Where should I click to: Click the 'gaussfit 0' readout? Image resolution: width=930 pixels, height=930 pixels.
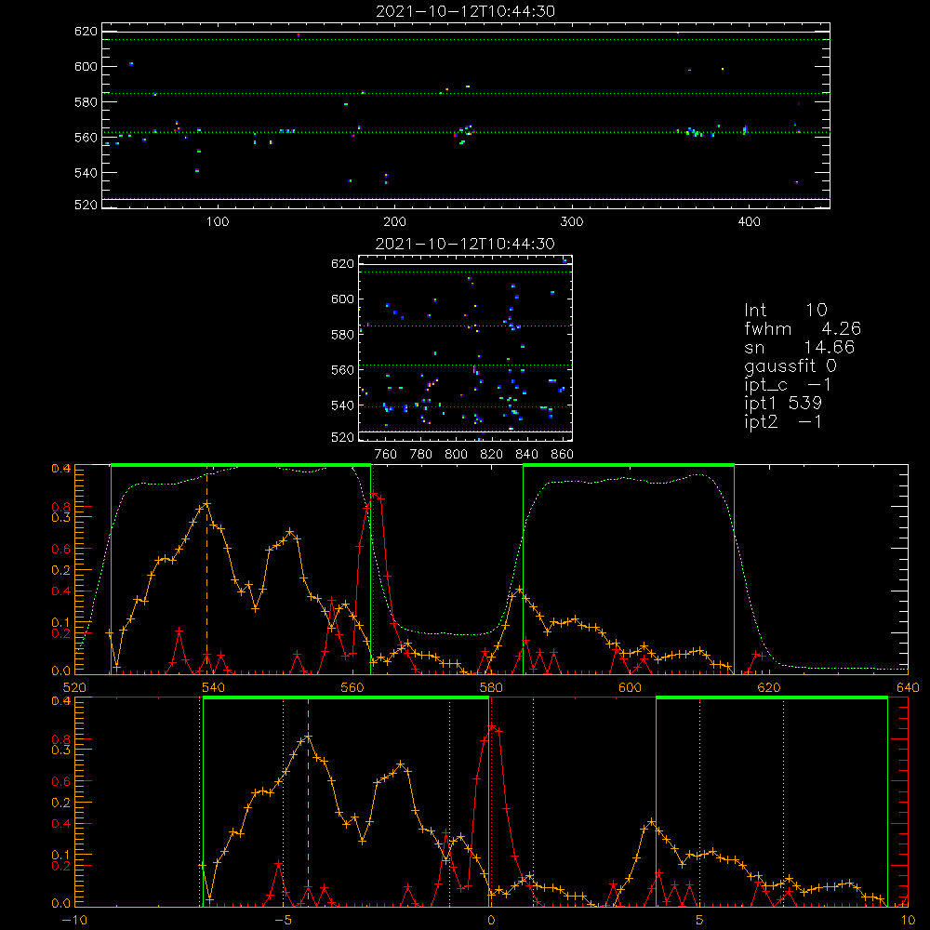pyautogui.click(x=790, y=365)
